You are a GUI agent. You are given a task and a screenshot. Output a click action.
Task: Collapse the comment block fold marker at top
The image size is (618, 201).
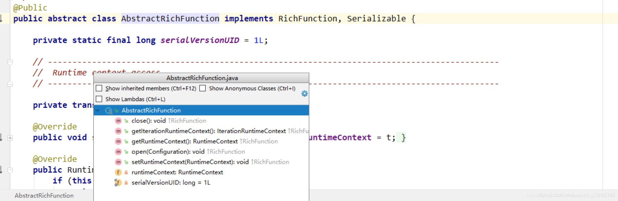coord(10,62)
